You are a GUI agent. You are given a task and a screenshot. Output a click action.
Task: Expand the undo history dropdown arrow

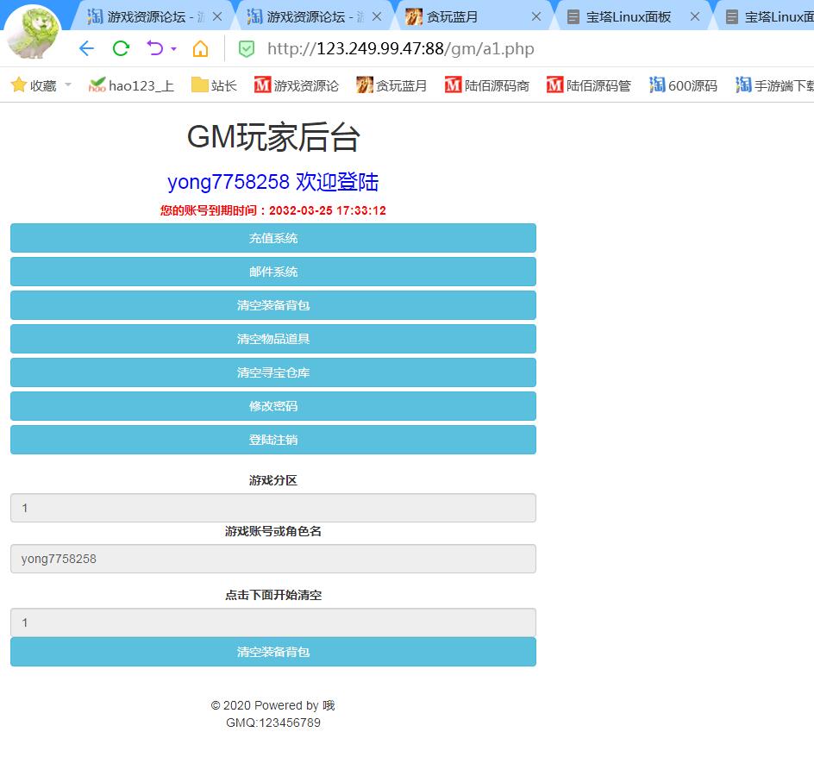point(174,49)
